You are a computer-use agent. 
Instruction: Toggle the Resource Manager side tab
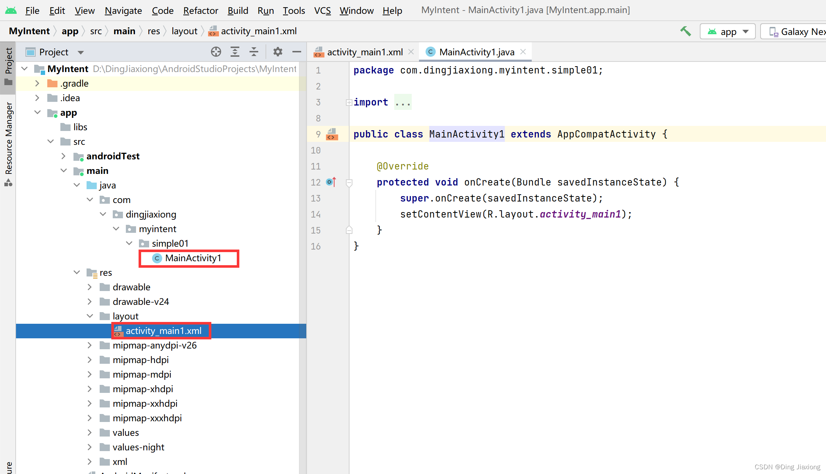point(8,144)
